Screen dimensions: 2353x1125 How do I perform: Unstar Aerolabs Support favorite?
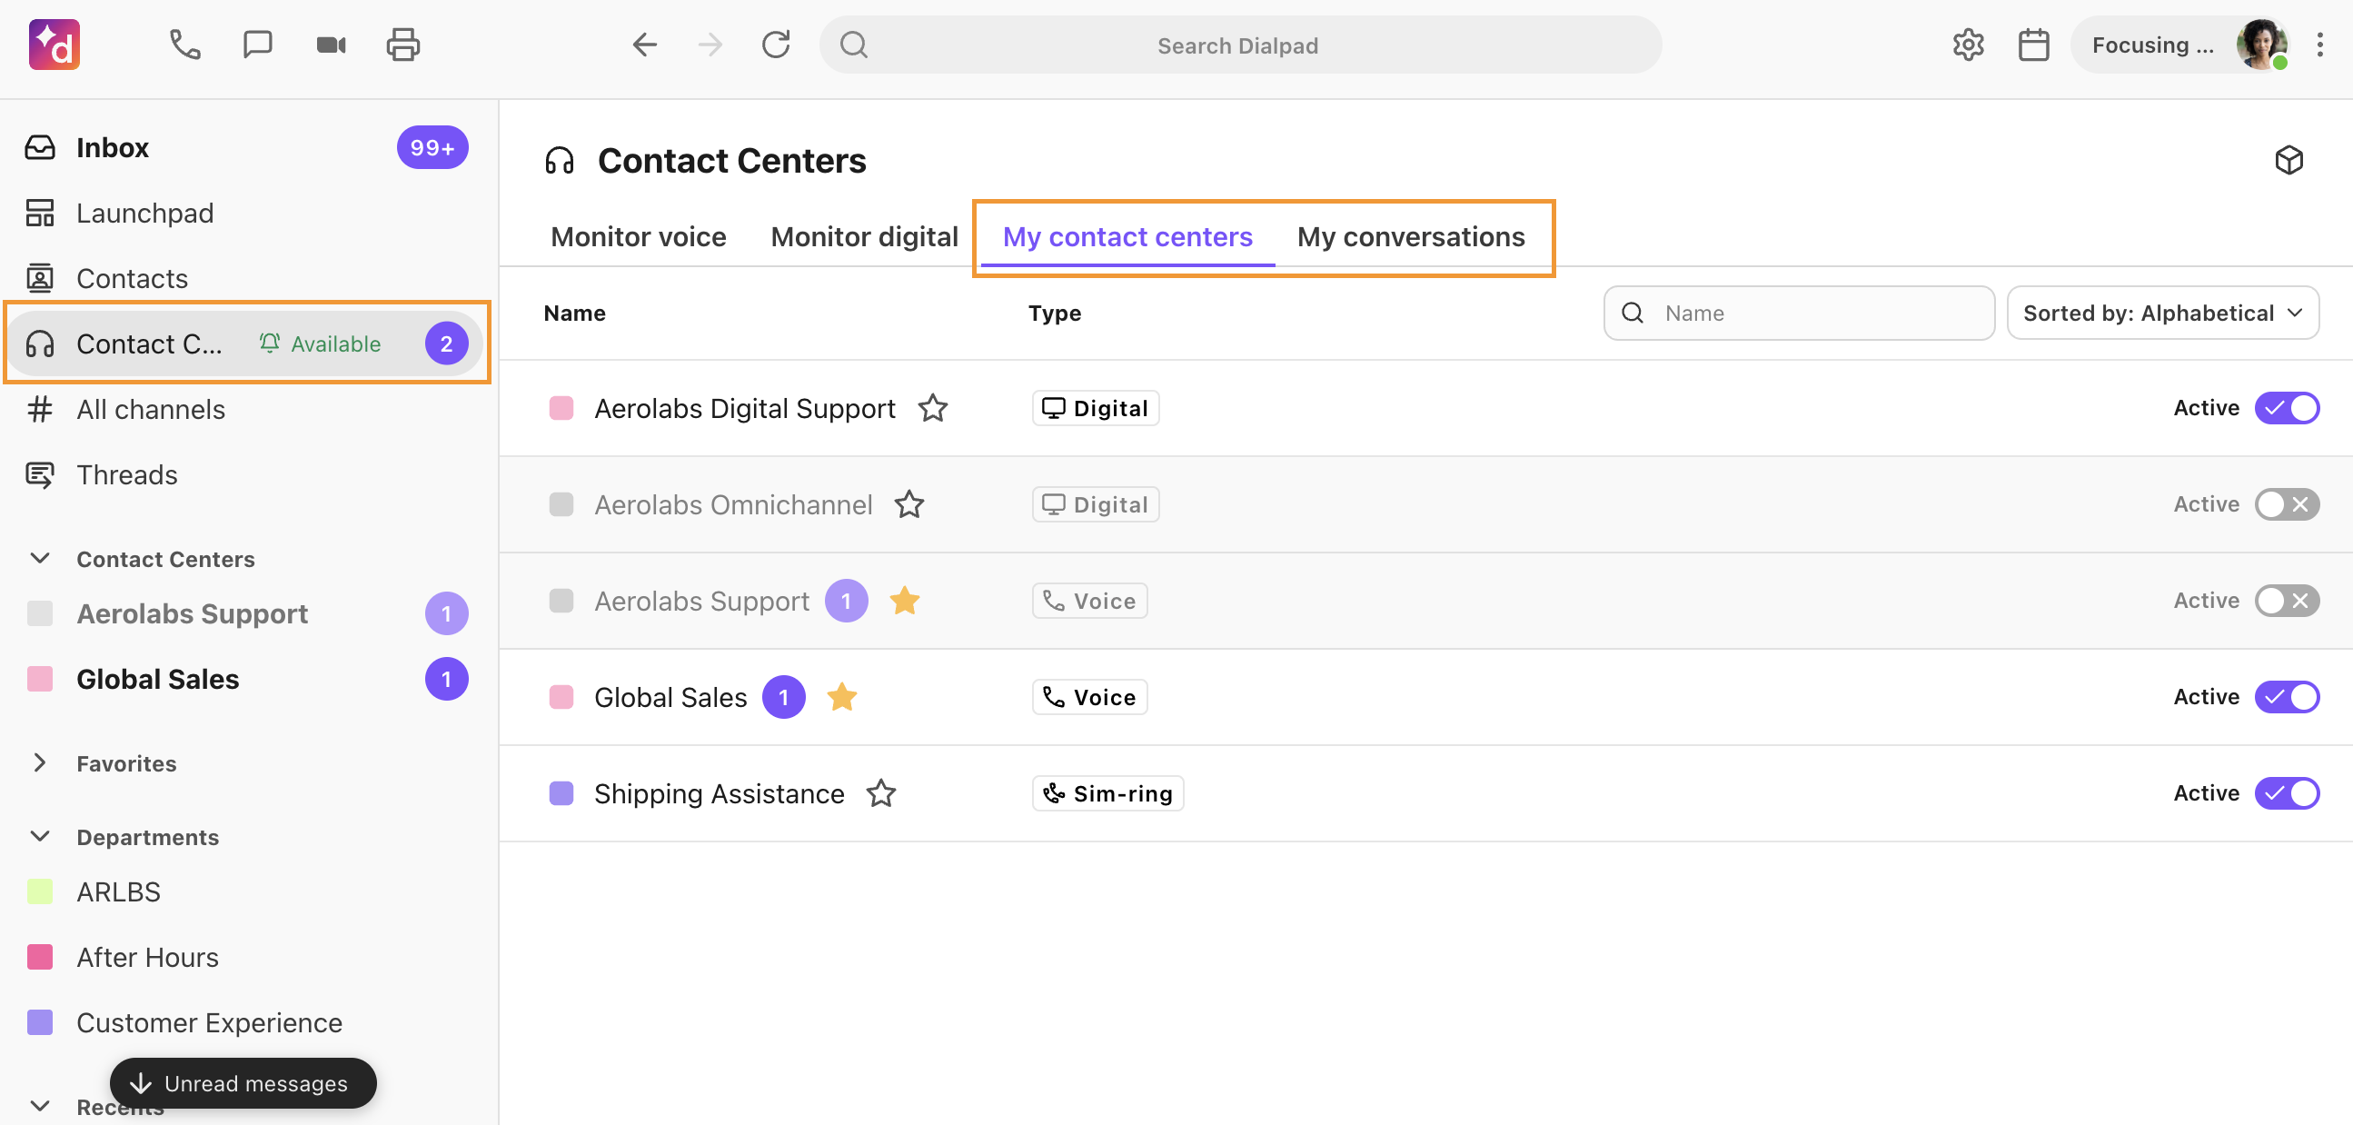tap(904, 601)
